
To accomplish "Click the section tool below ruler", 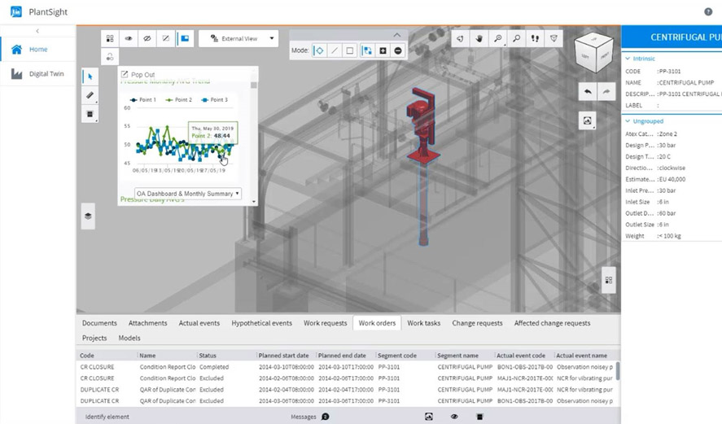I will tap(90, 114).
